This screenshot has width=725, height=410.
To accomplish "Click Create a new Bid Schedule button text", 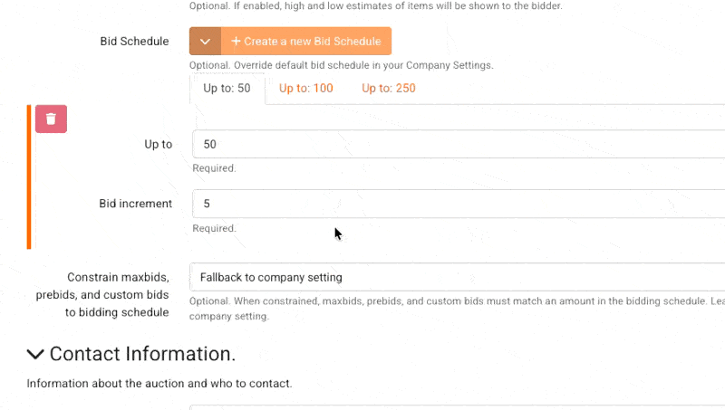I will coord(312,41).
